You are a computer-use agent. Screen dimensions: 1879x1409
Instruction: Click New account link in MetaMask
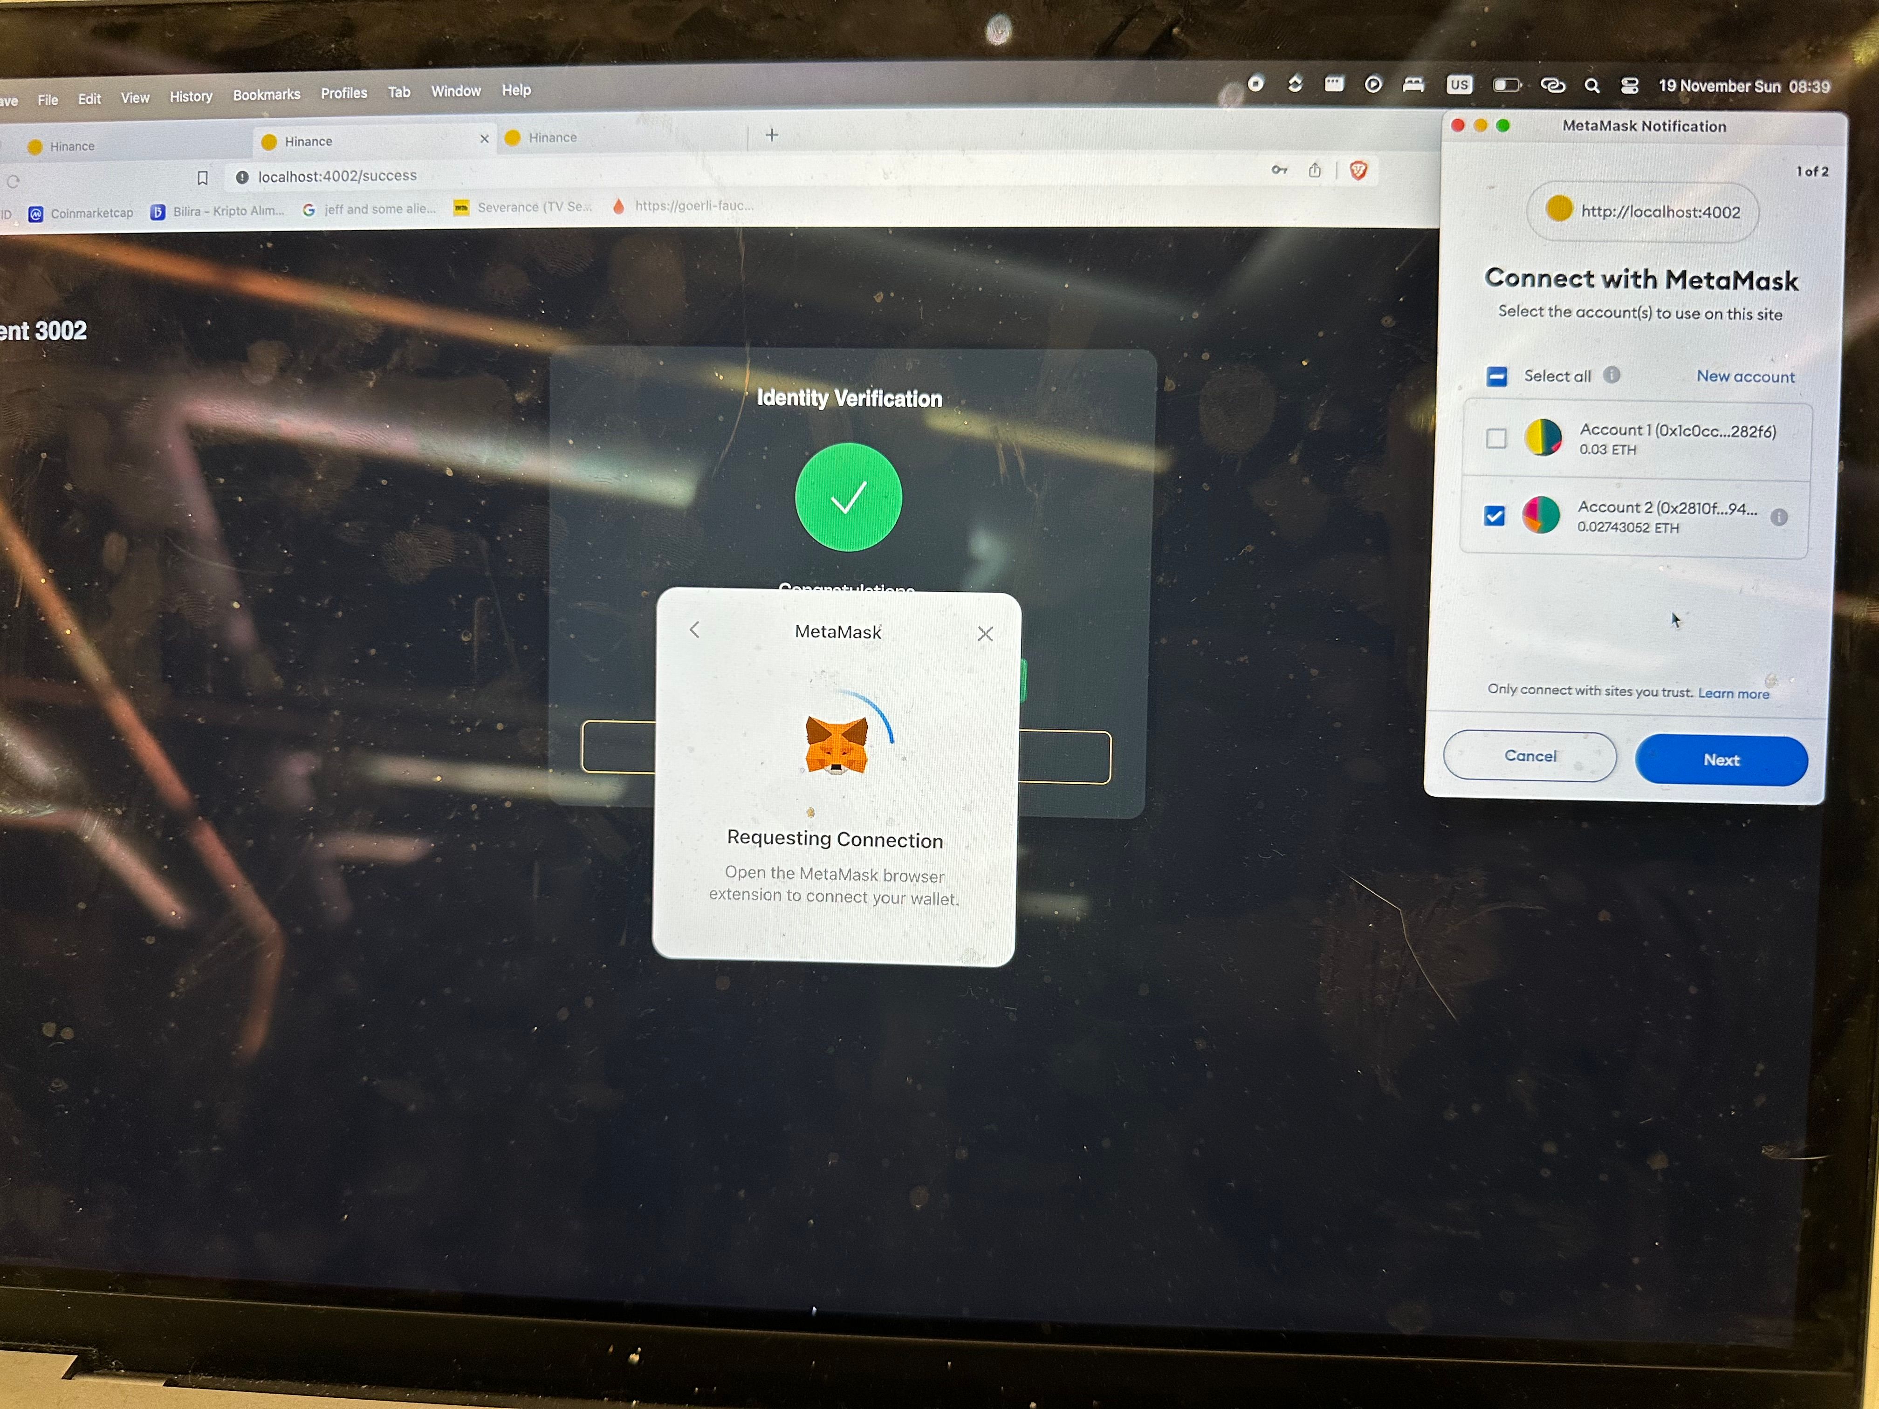point(1747,375)
